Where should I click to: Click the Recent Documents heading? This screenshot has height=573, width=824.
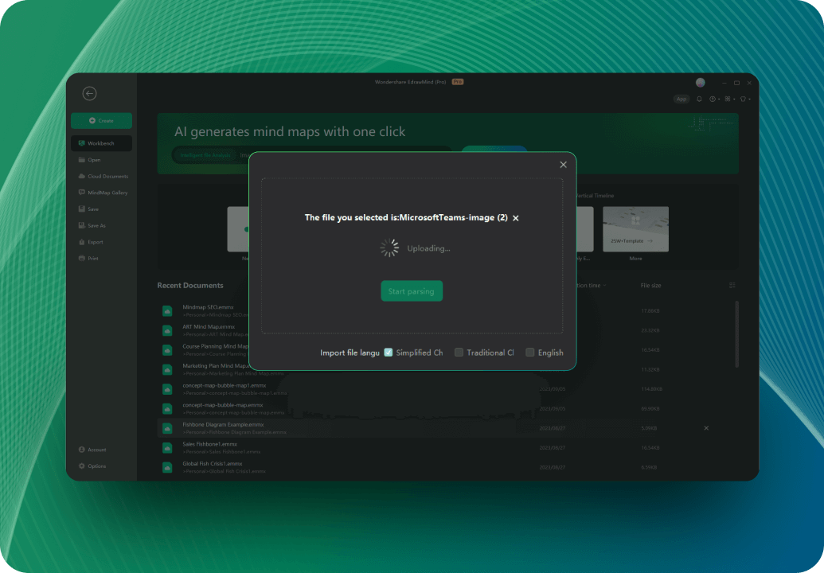pyautogui.click(x=190, y=285)
